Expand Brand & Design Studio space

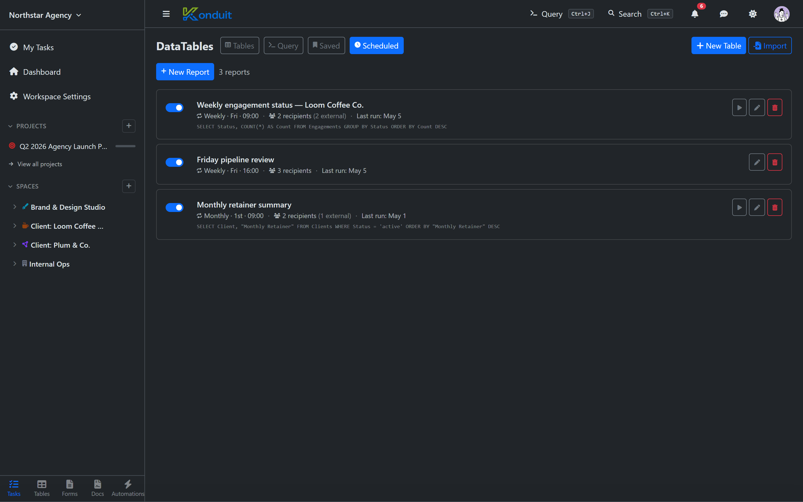click(14, 207)
